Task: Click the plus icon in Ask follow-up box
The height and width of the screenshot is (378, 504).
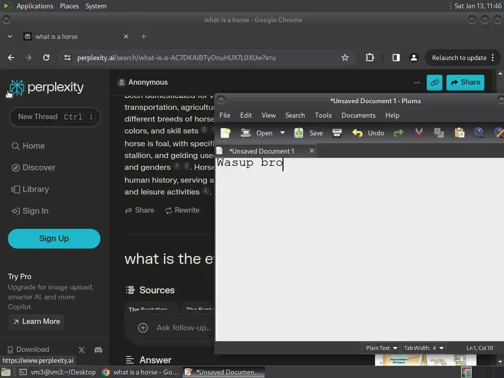Action: (143, 327)
